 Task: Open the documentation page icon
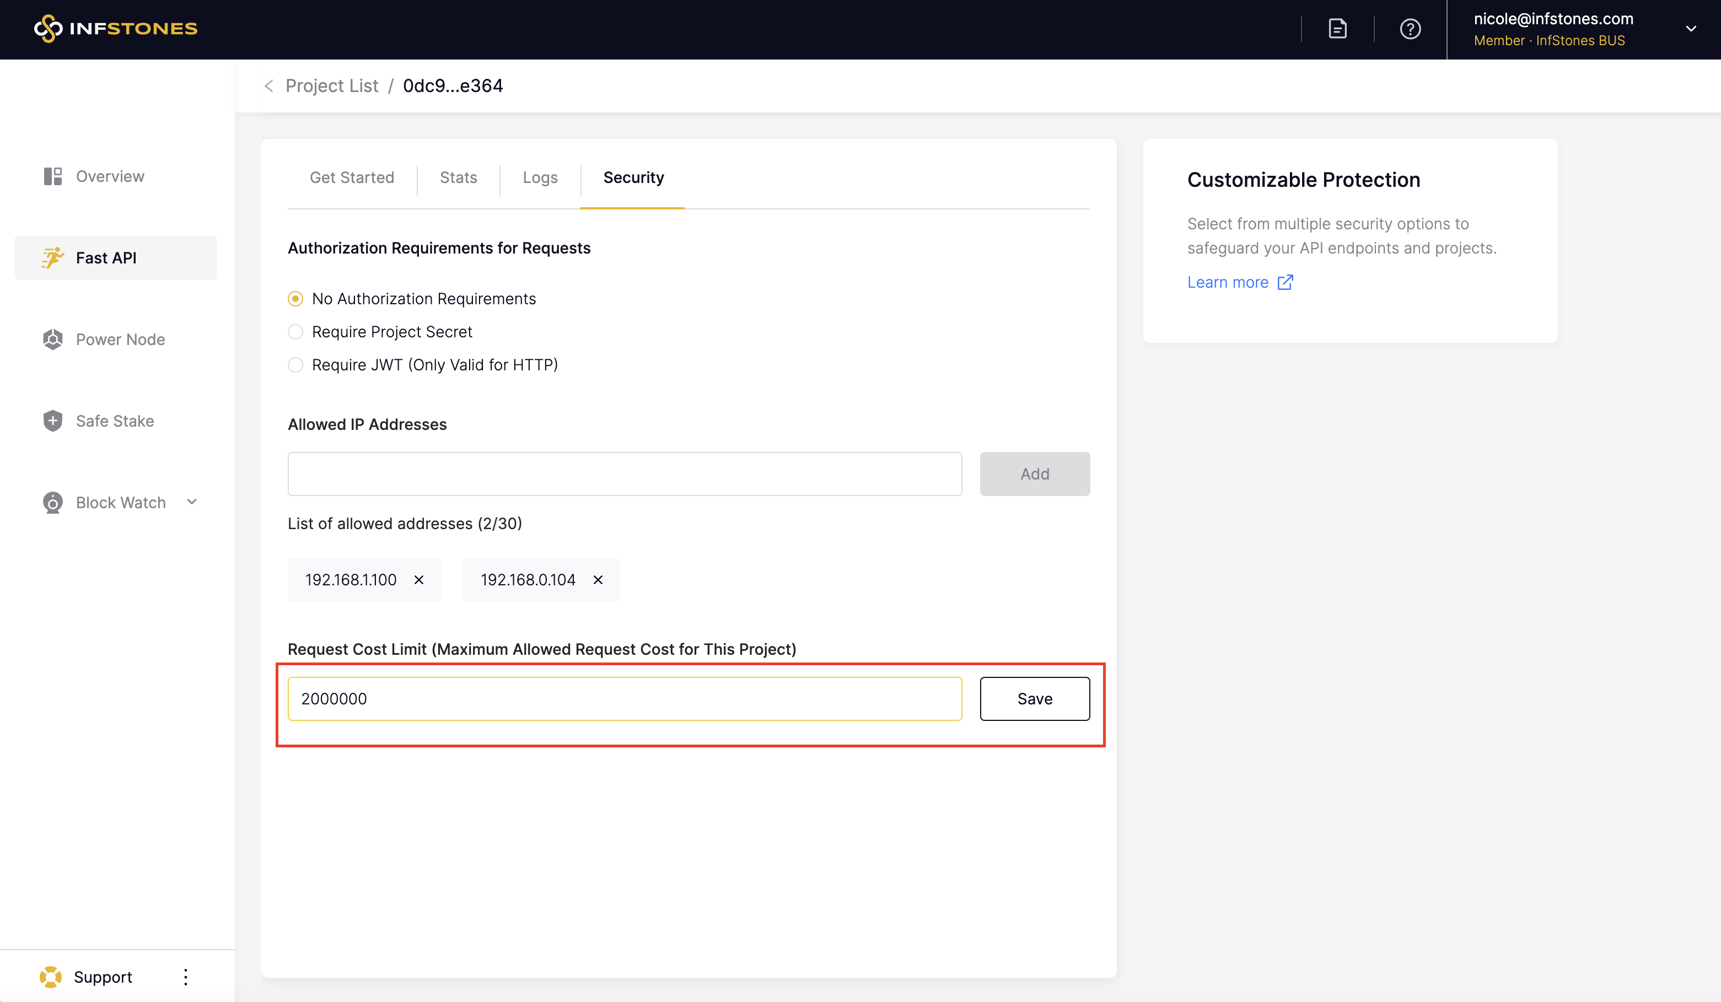1337,29
